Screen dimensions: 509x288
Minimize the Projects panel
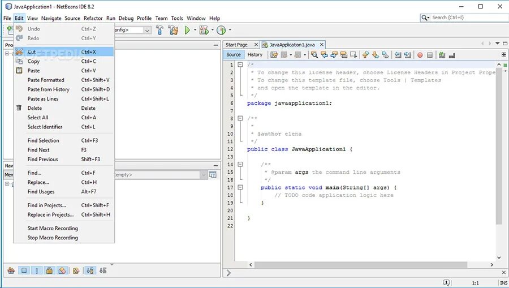pos(216,45)
